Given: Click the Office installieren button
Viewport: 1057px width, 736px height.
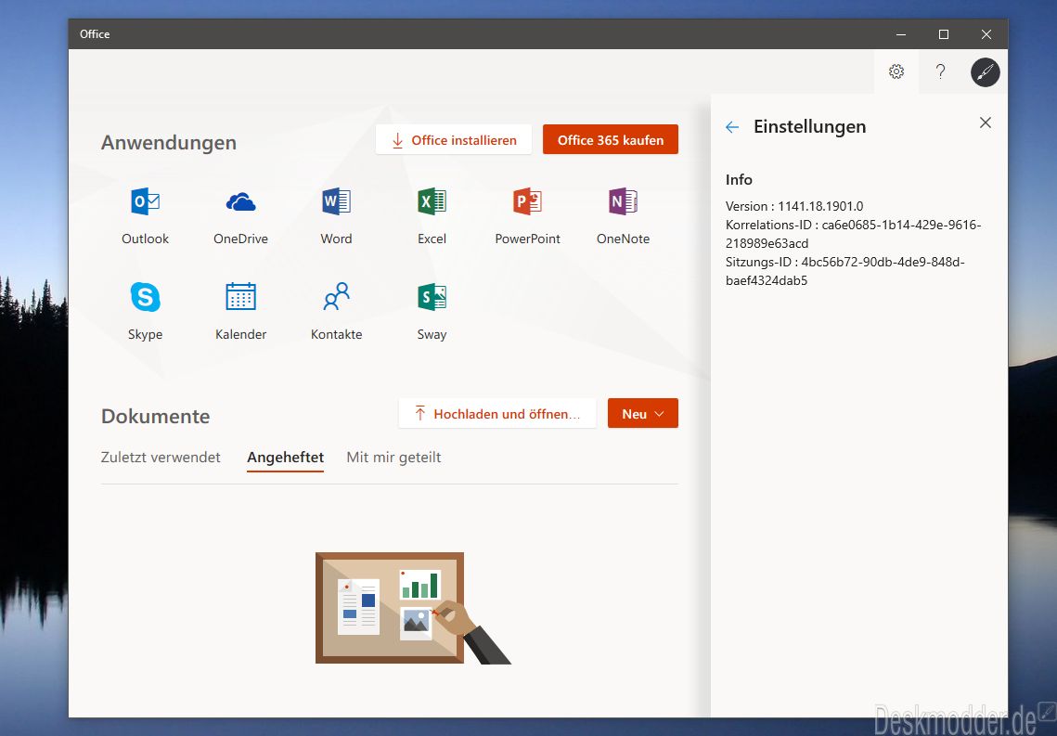Looking at the screenshot, I should pos(454,140).
